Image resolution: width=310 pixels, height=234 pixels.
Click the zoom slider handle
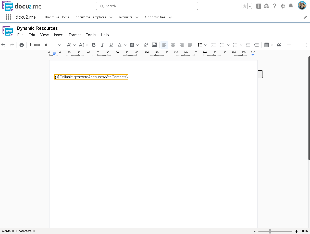[x=270, y=231]
